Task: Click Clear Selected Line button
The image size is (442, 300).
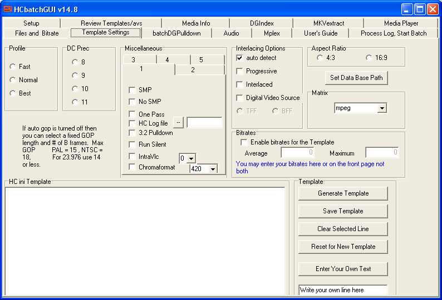Action: tap(343, 229)
